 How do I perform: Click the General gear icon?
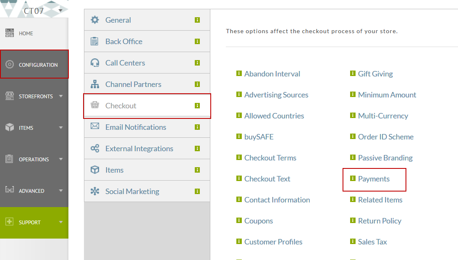pyautogui.click(x=94, y=20)
